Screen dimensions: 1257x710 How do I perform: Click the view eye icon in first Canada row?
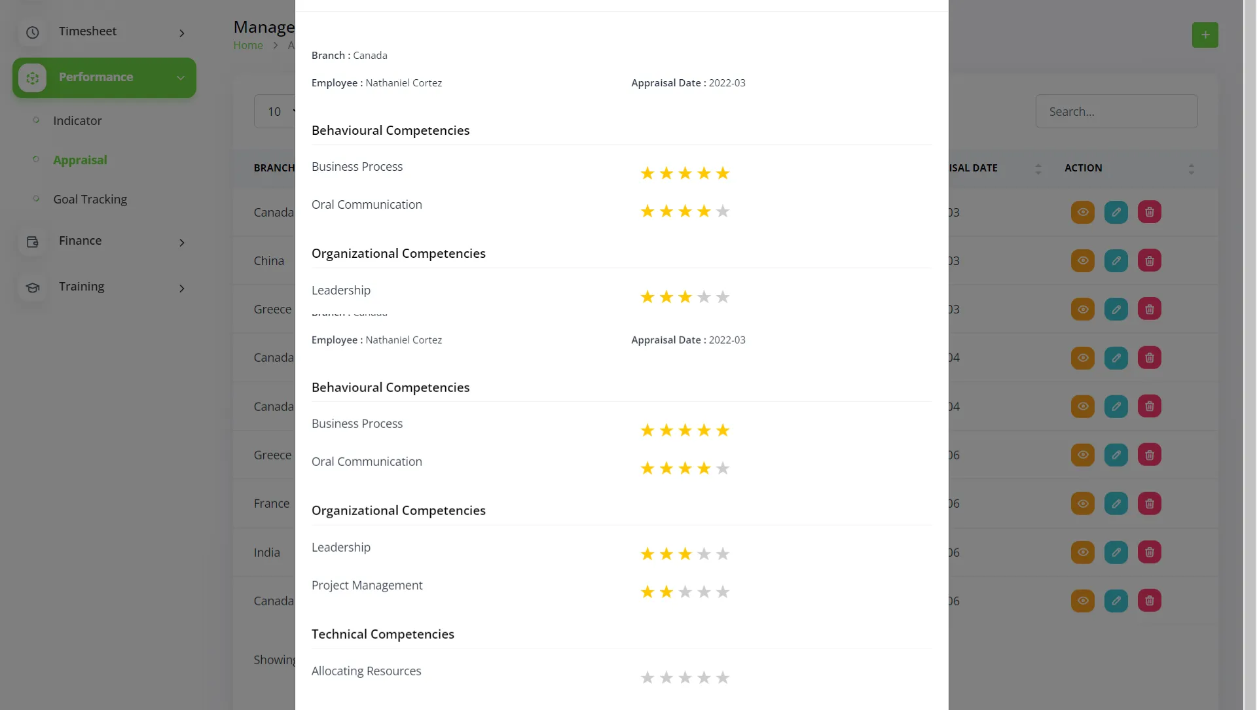[1083, 212]
